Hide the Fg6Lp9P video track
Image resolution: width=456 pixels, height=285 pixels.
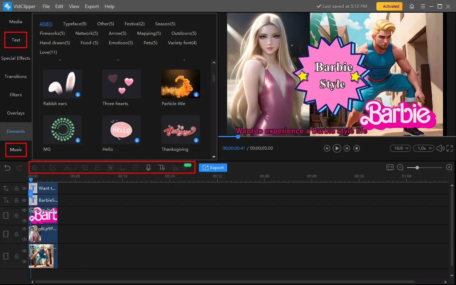click(x=24, y=229)
